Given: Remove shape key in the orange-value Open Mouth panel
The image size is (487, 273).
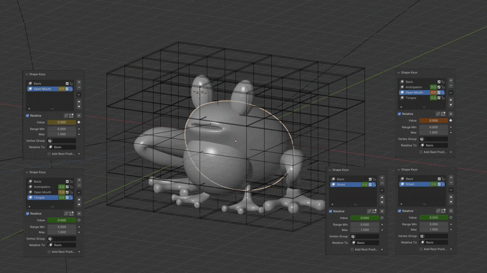Looking at the screenshot, I should tap(451, 86).
